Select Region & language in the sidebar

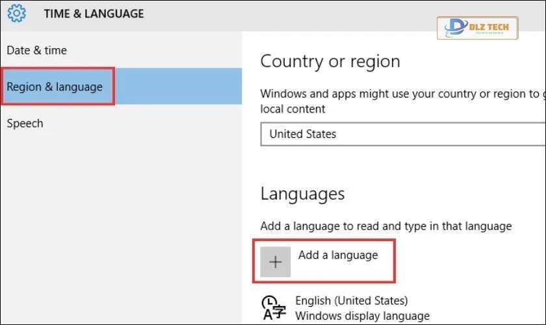click(55, 86)
